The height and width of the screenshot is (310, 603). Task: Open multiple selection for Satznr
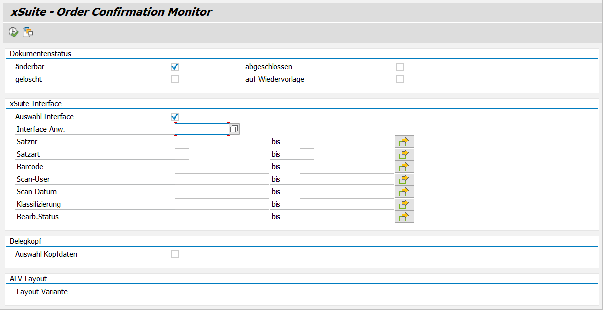point(404,141)
